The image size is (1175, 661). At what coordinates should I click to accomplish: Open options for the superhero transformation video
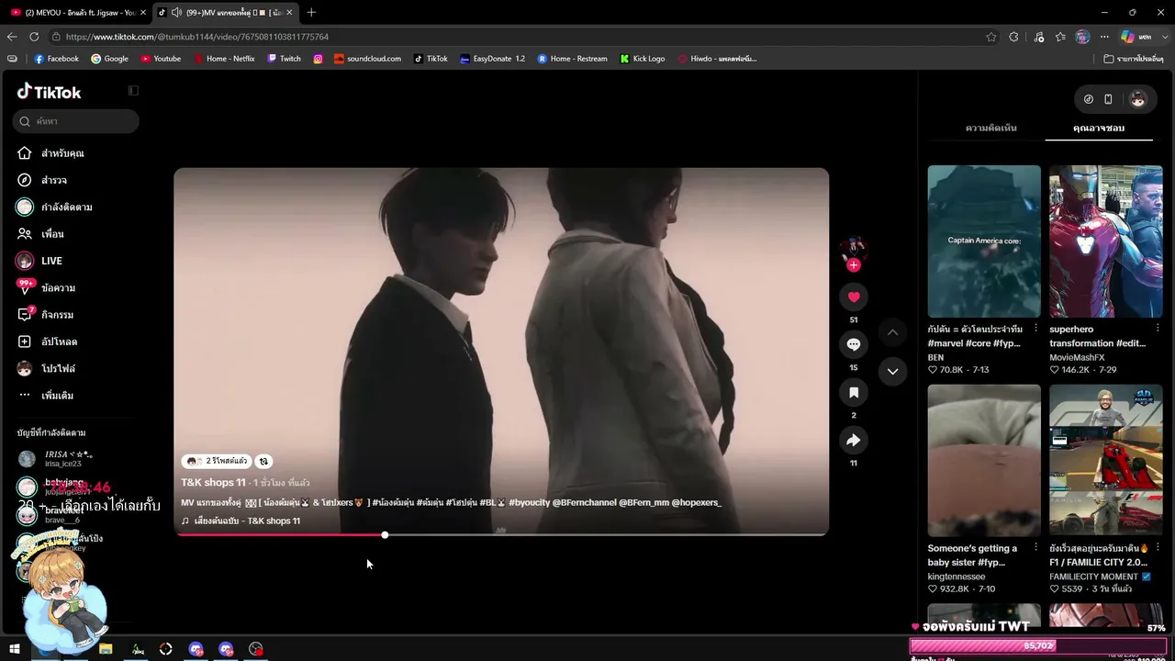pyautogui.click(x=1158, y=329)
